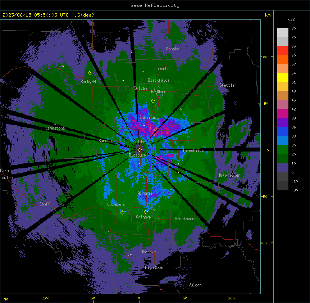Click the dark orange swatch between 60 and 57
The image size is (310, 303).
pos(283,59)
